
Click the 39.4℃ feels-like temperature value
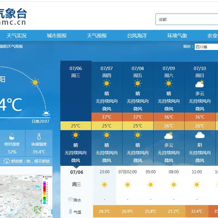[39, 152]
